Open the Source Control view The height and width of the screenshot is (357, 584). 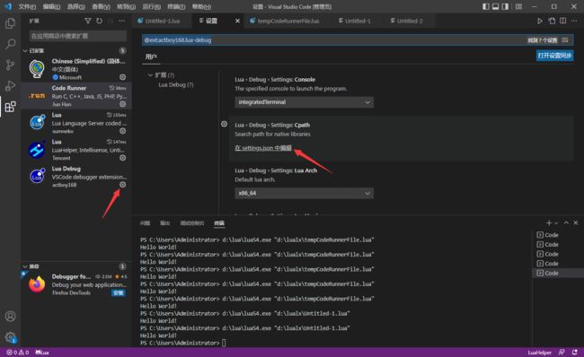[10, 65]
